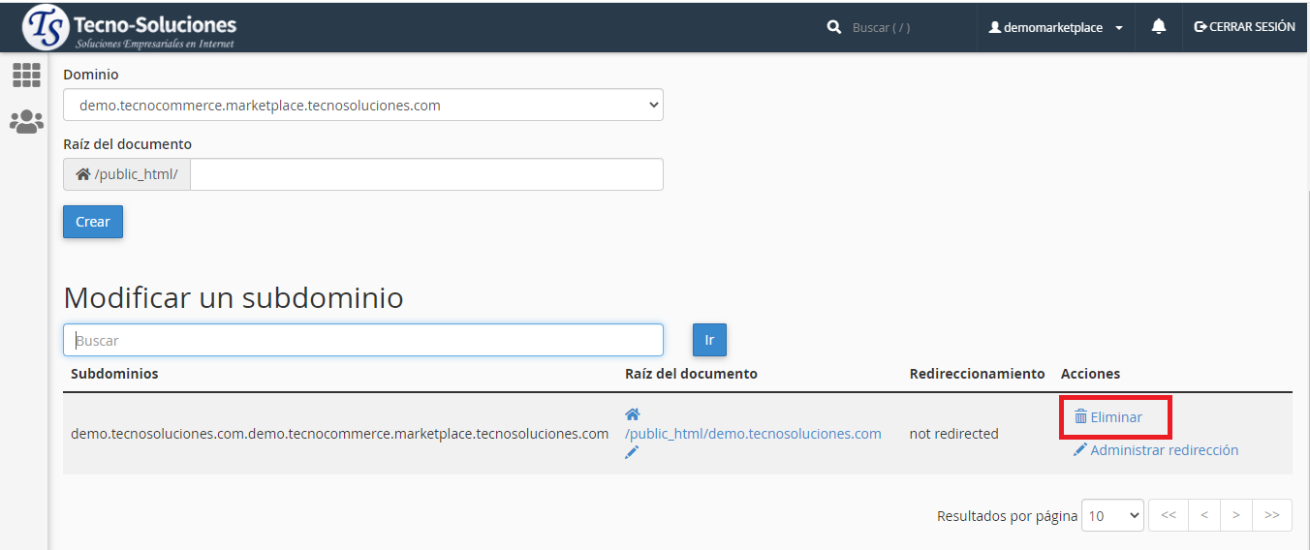Open /public_html/demo.tecnosoluciones.com link

click(x=753, y=434)
